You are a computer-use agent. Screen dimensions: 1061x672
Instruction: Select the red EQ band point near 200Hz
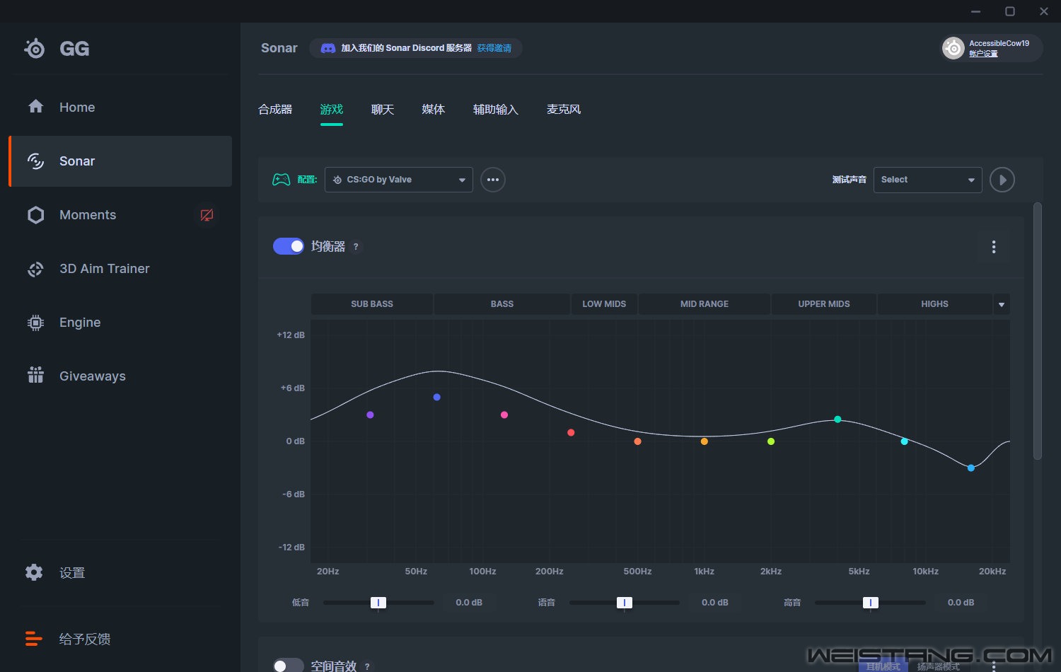[571, 432]
